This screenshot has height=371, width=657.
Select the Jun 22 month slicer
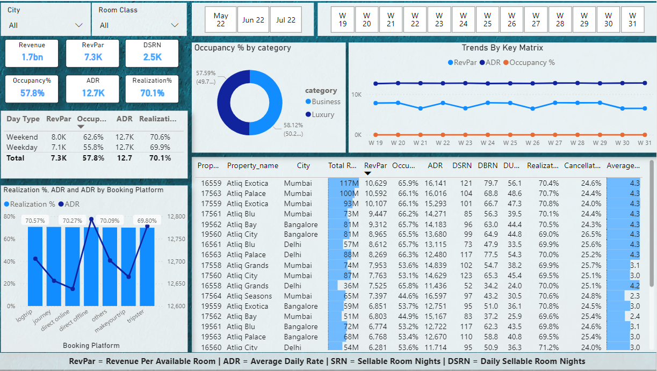pyautogui.click(x=253, y=20)
